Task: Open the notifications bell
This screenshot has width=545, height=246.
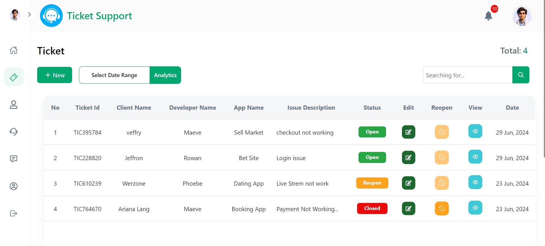Action: point(489,16)
